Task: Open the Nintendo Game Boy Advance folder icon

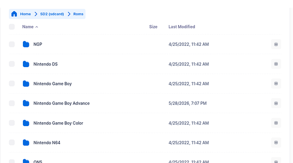Action: (x=26, y=103)
